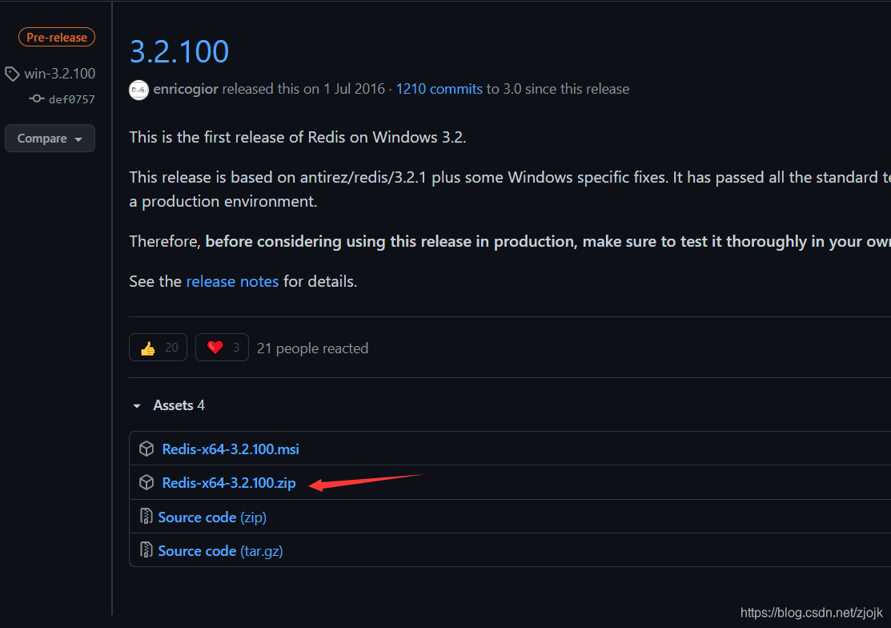Click the 21 people reacted text
The width and height of the screenshot is (891, 628).
tap(312, 348)
